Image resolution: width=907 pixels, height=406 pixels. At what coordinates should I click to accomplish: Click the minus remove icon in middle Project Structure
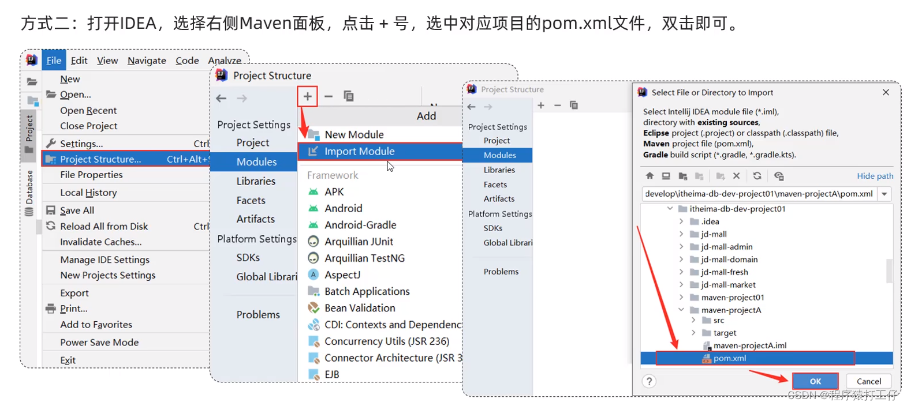[x=329, y=96]
